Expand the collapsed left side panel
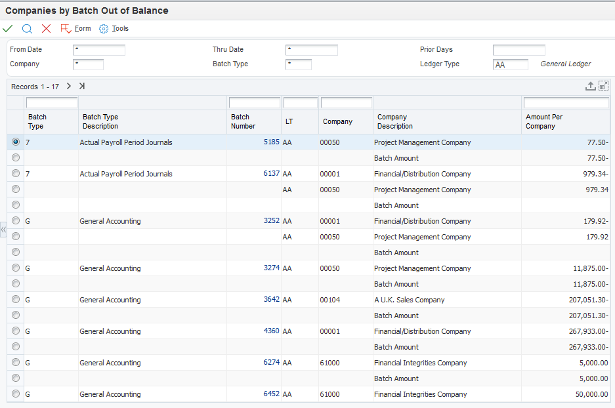Viewport: 615px width, 408px height. 3,230
